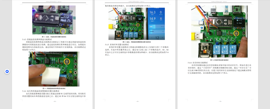Click page number "- 49 -"

(x=137, y=101)
